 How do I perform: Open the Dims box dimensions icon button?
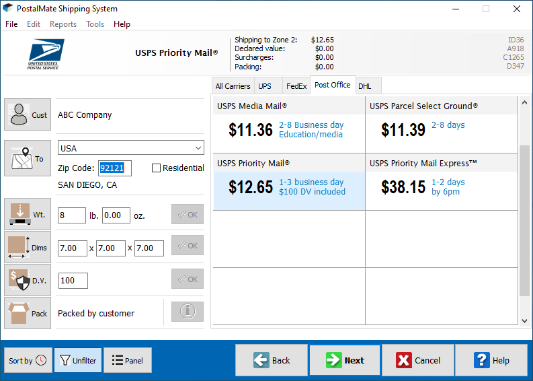click(28, 247)
